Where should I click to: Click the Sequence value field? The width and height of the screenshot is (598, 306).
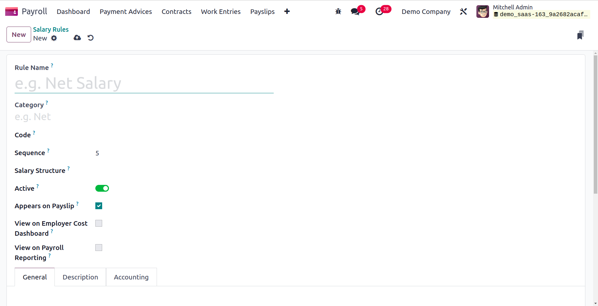point(185,153)
